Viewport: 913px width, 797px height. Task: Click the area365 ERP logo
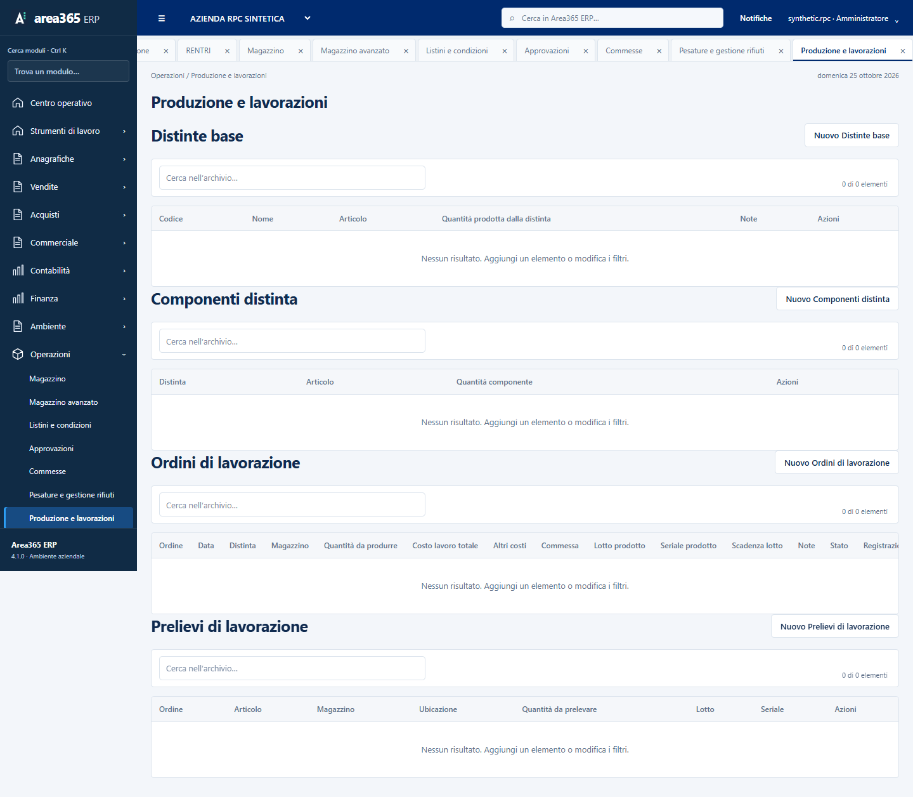pos(57,18)
